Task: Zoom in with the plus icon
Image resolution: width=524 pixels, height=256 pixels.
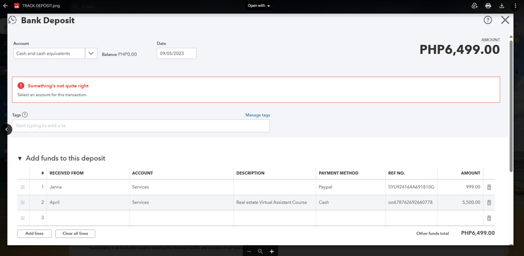Action: tap(272, 251)
